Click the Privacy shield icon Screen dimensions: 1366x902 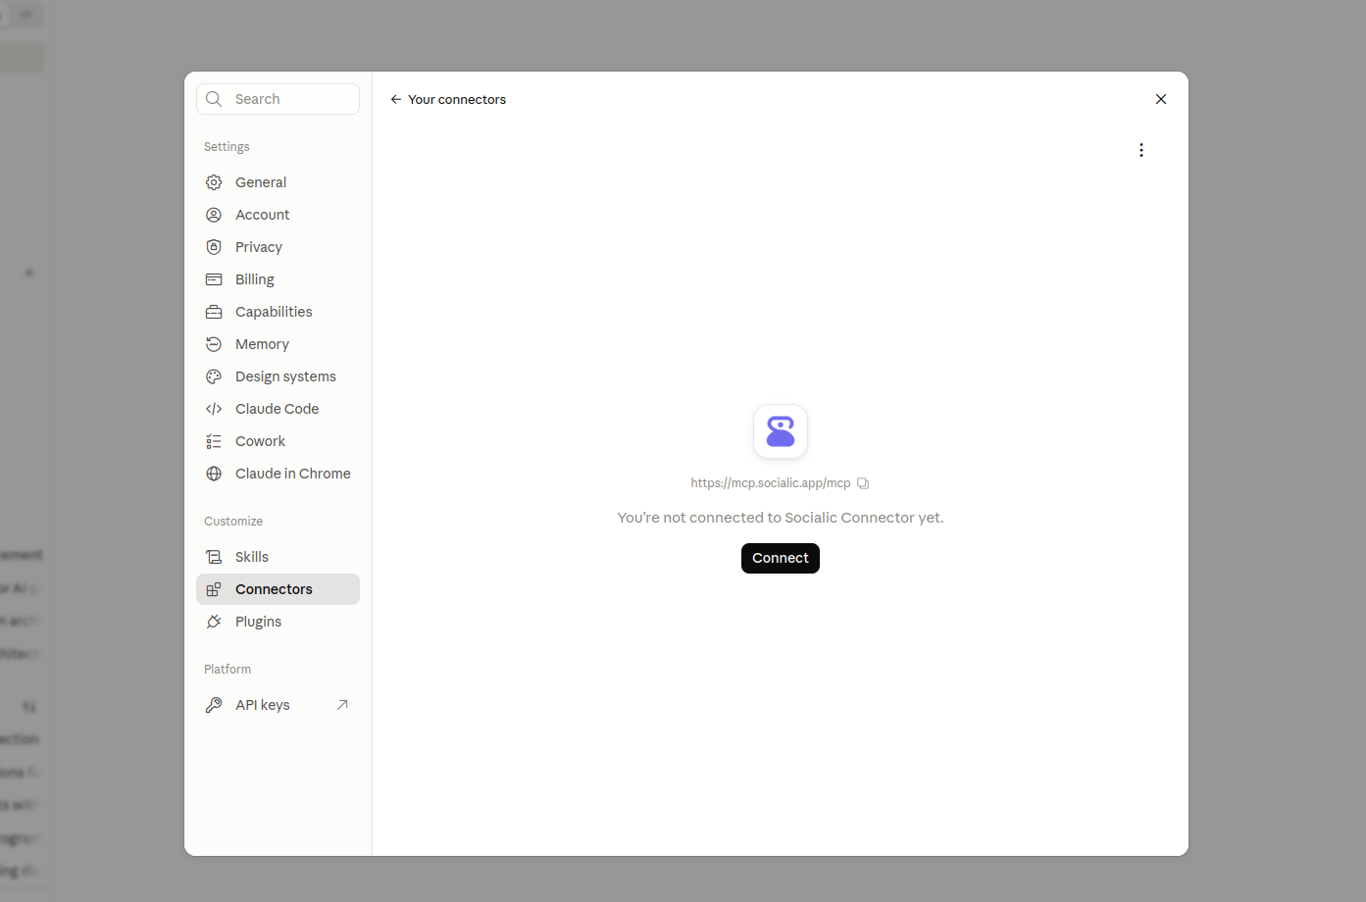pos(214,247)
